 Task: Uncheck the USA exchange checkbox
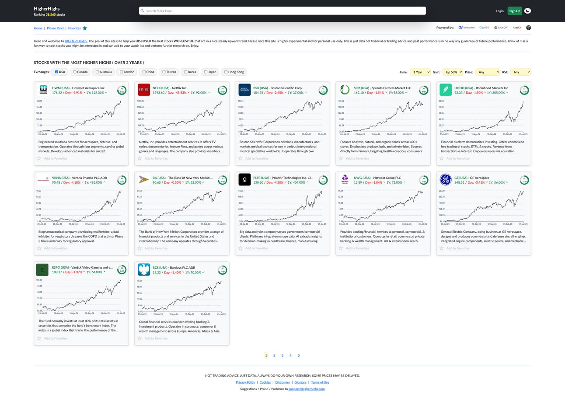coord(56,72)
